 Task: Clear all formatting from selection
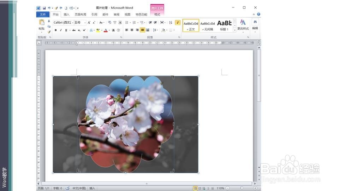coord(109,23)
